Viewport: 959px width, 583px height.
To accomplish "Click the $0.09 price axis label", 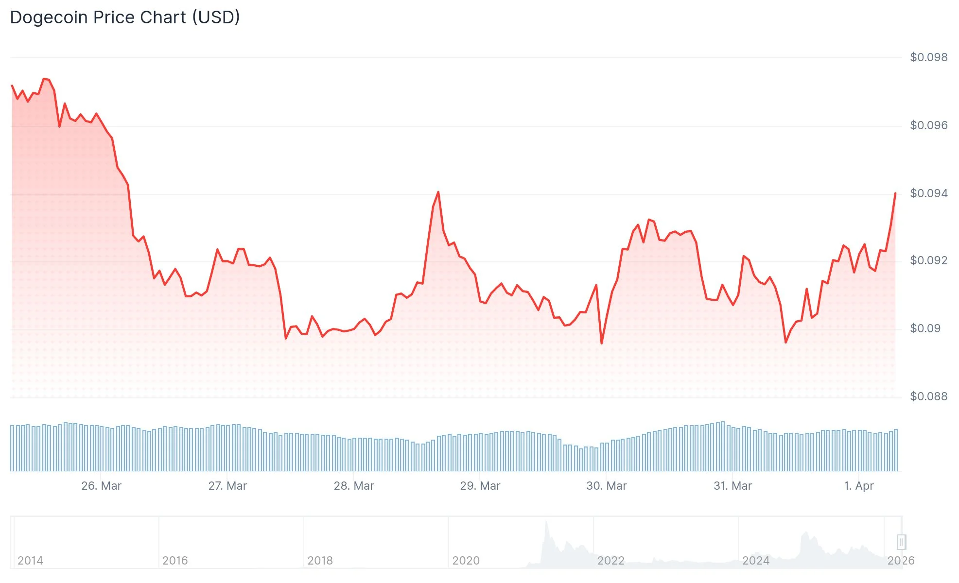I will (925, 328).
